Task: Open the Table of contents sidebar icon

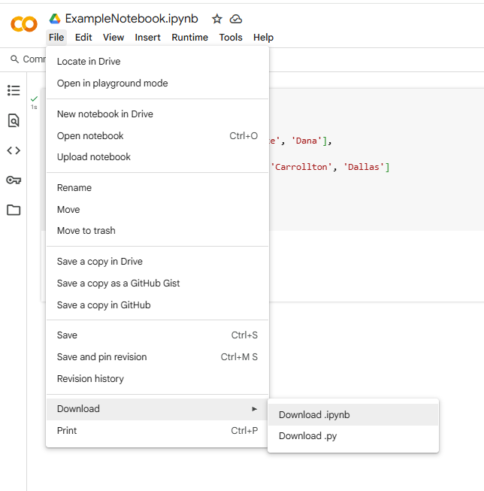Action: coord(14,90)
